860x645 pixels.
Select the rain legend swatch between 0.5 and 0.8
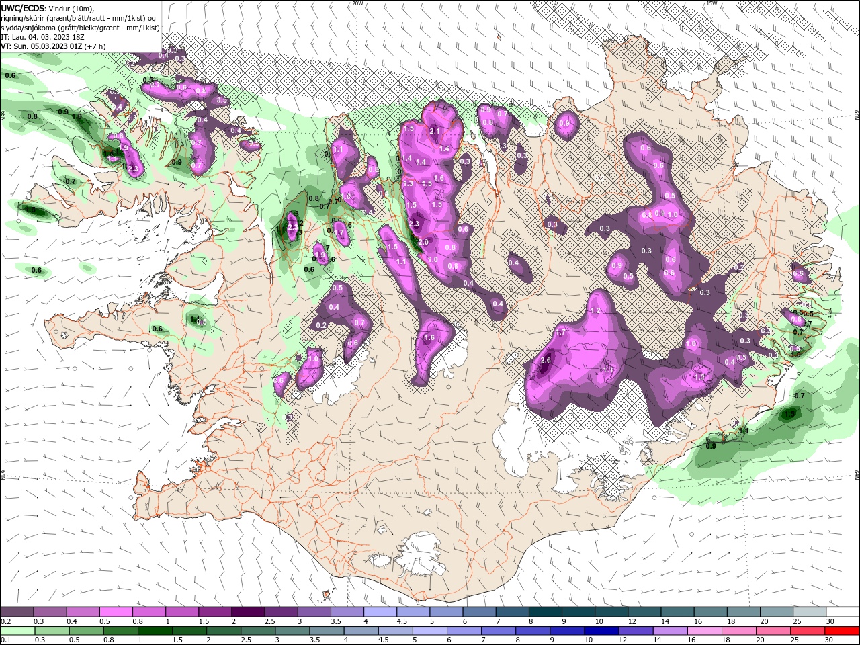click(87, 630)
